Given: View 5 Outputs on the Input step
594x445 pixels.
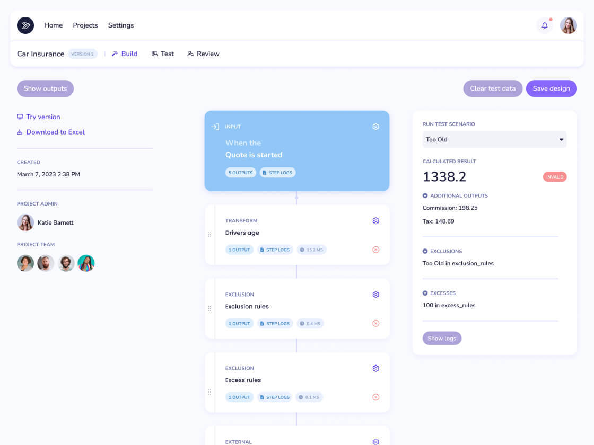Looking at the screenshot, I should [x=240, y=172].
